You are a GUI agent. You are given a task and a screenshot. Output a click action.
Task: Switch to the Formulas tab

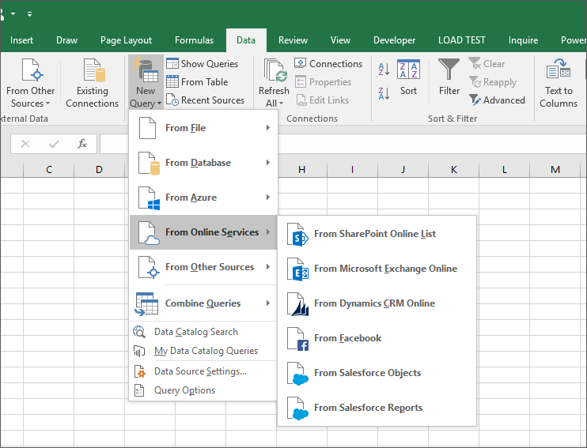(194, 40)
